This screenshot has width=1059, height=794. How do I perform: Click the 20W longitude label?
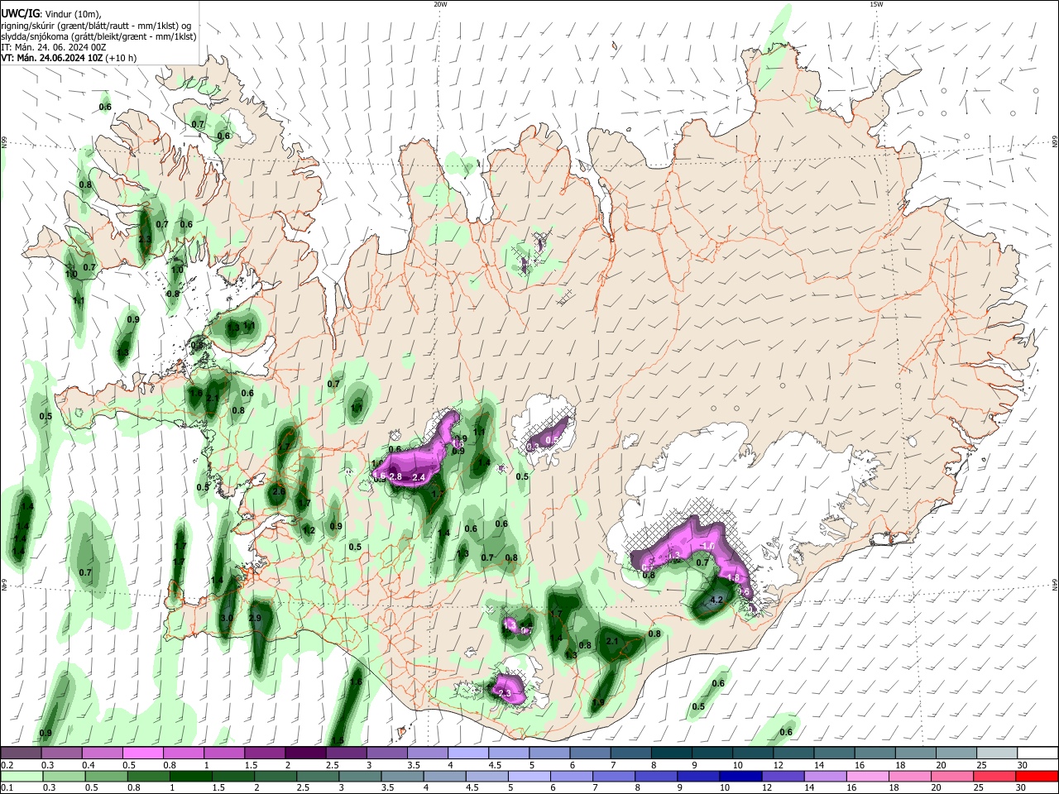click(440, 4)
